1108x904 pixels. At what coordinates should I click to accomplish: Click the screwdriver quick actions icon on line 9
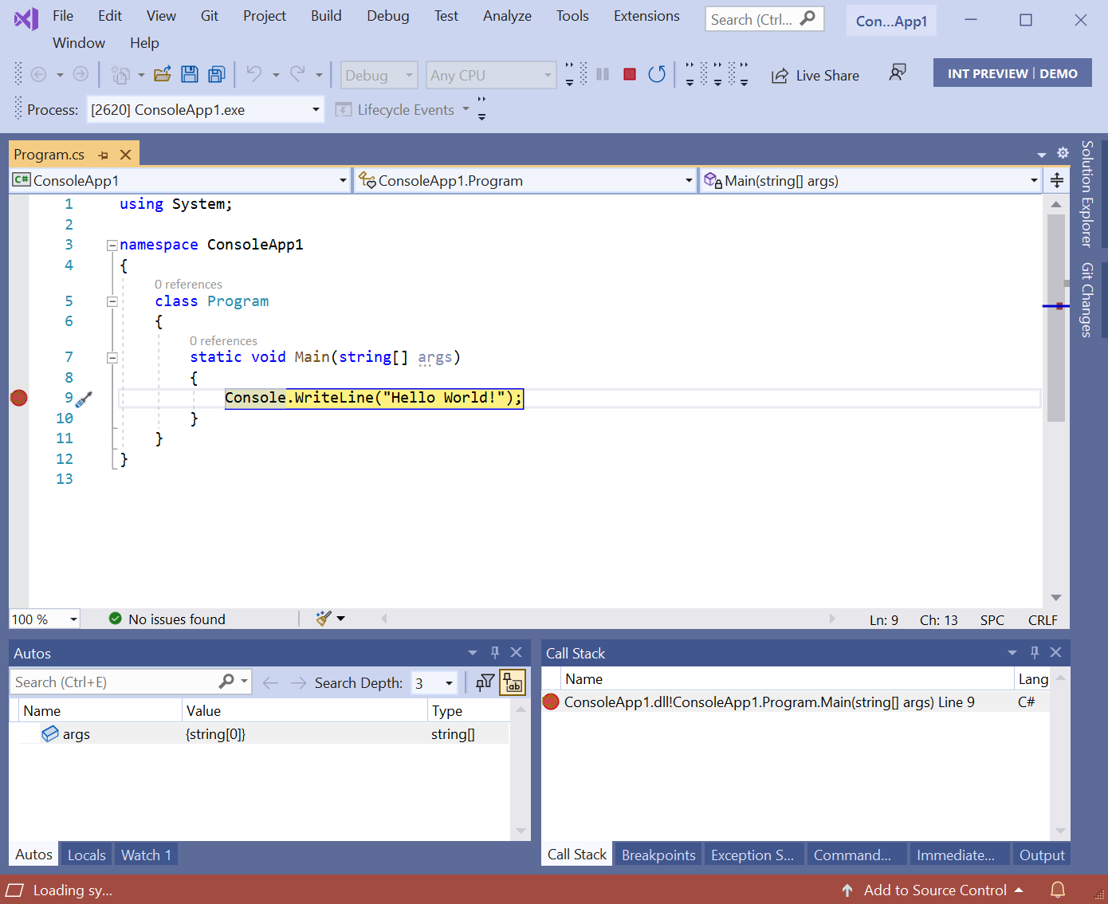coord(84,399)
